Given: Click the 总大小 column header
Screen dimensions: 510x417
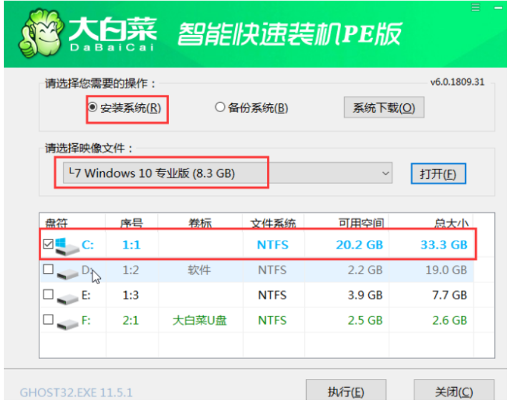Looking at the screenshot, I should point(451,223).
